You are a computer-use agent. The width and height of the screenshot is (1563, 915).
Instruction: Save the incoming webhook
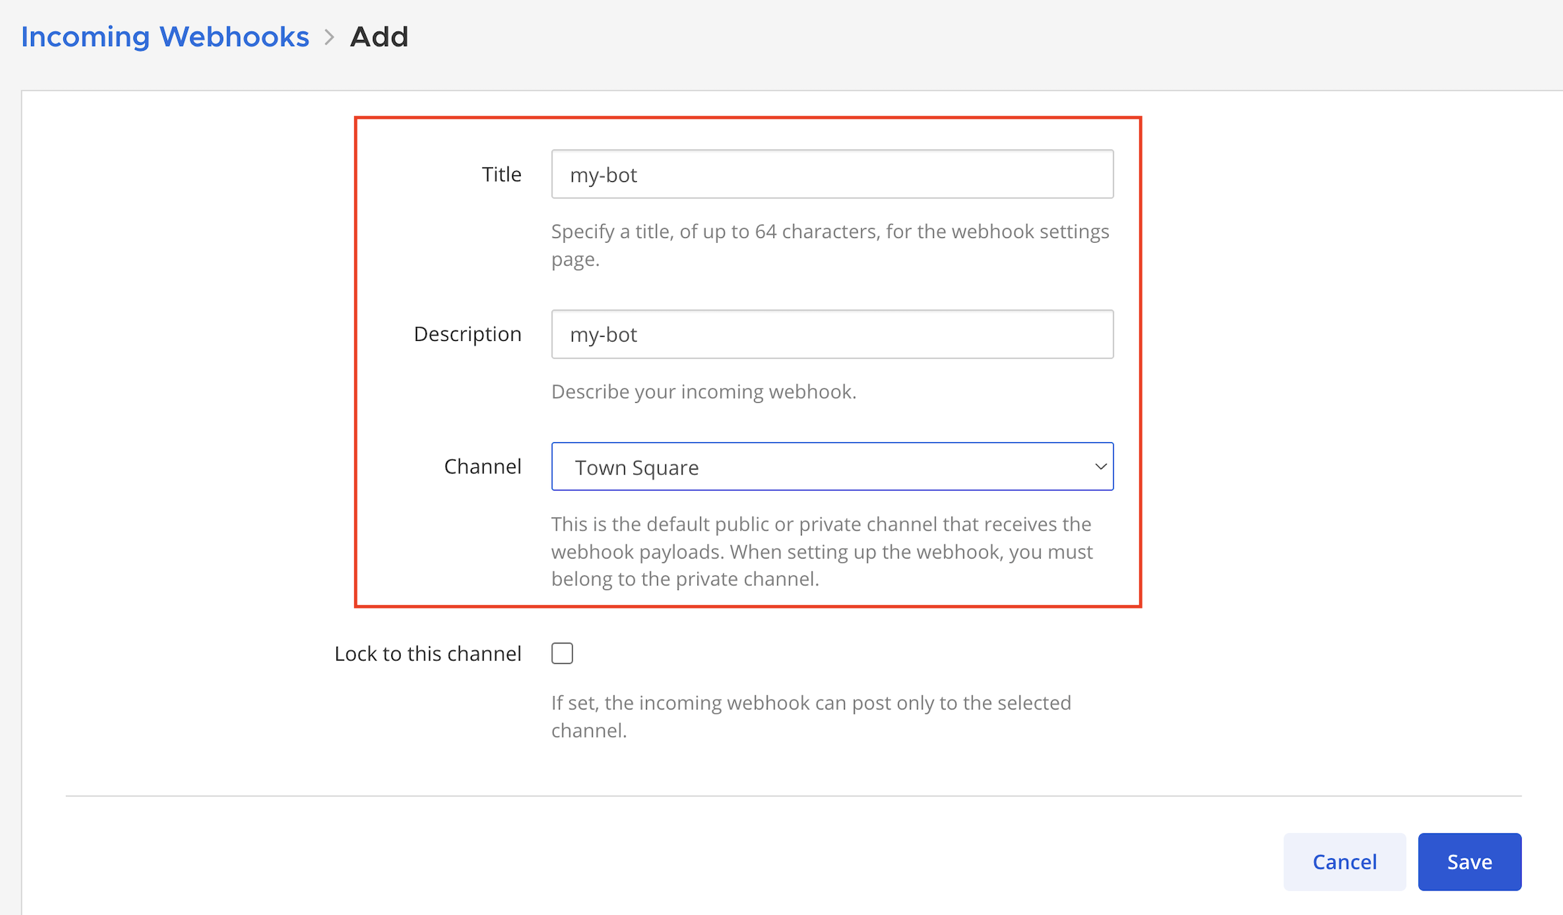1469,862
